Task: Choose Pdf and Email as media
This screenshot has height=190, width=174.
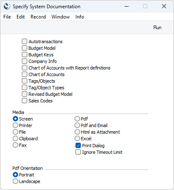Action: pos(77,125)
